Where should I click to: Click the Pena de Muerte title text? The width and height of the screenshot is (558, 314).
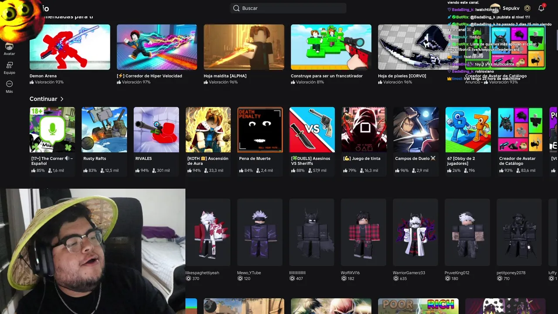point(255,158)
